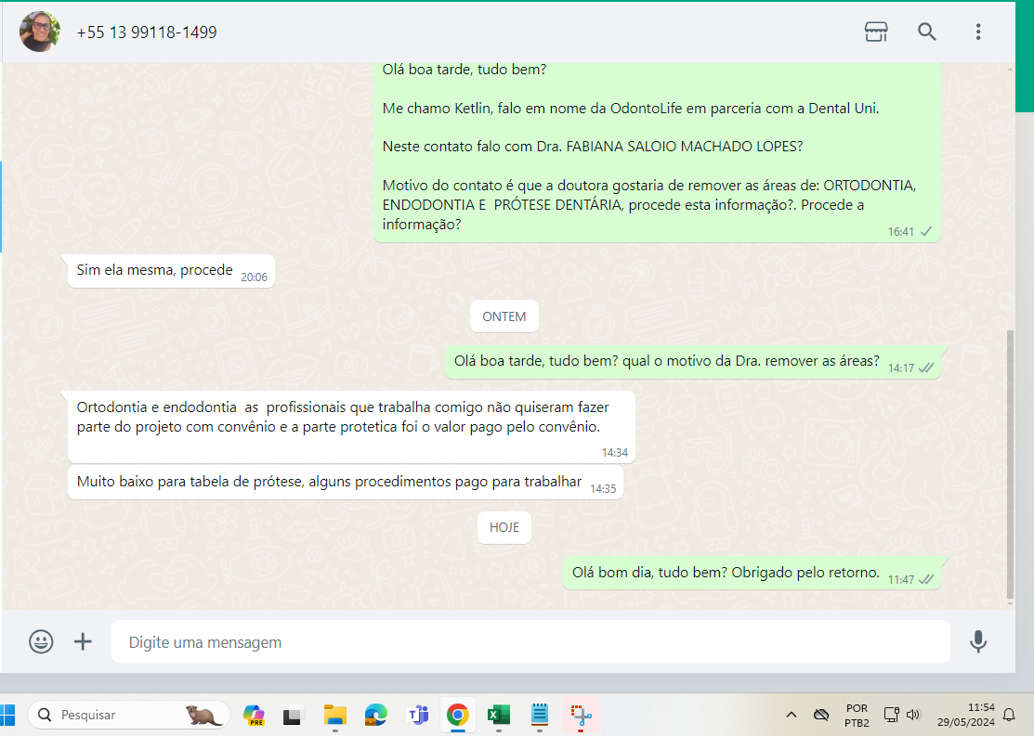Screen dimensions: 1034x736
Task: Click the 14:17 message read ticks
Action: click(x=926, y=368)
